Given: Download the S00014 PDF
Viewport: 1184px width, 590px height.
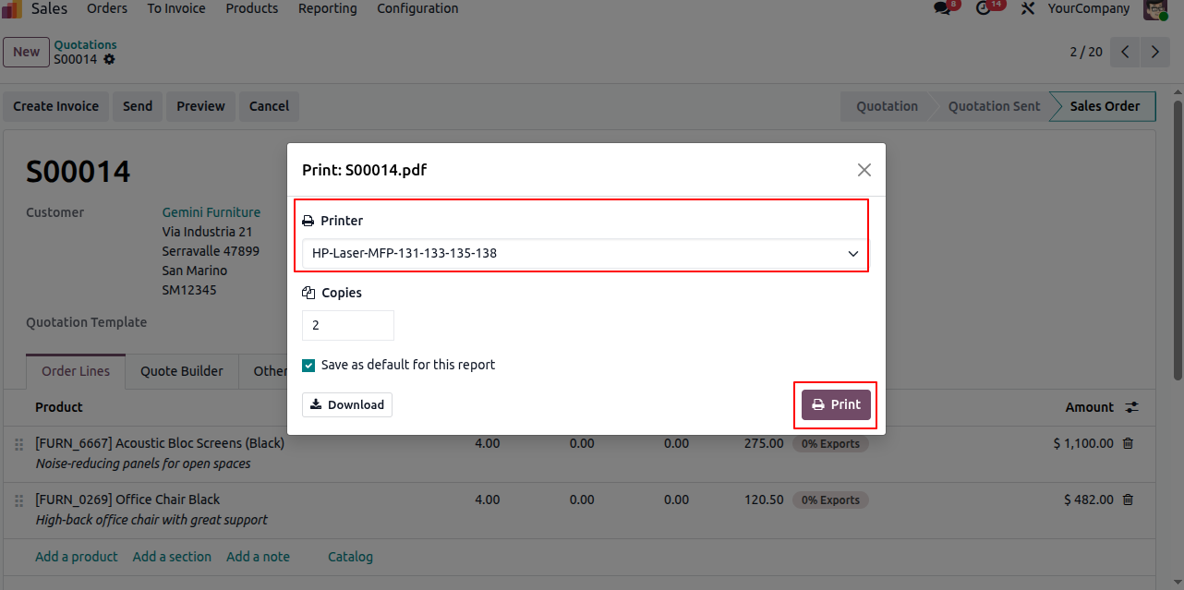Looking at the screenshot, I should click(347, 404).
